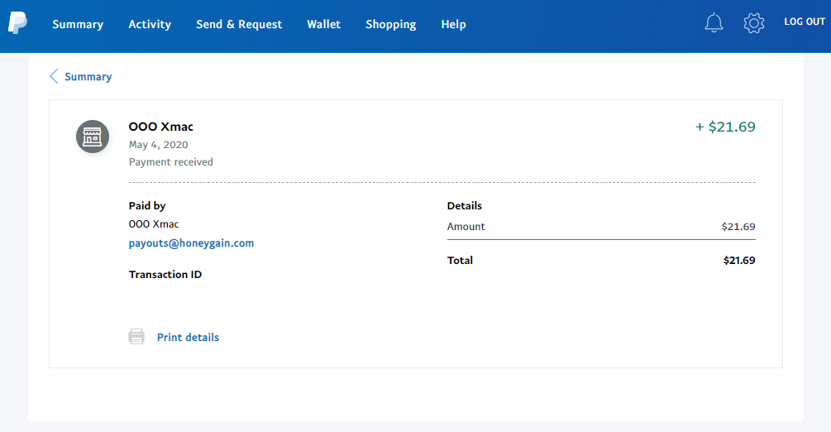Open the Wallet section
The image size is (831, 432).
[324, 24]
